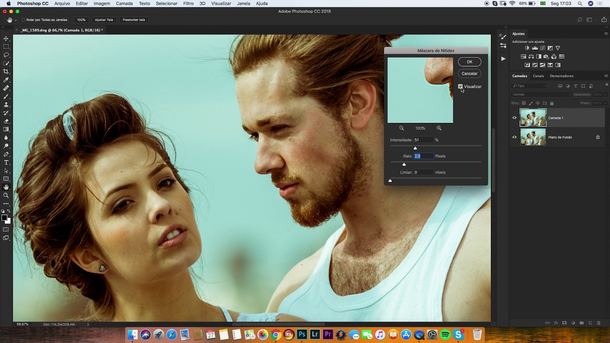Screen dimensions: 610x343
Task: Select the Eyedropper tool
Action: pyautogui.click(x=6, y=80)
